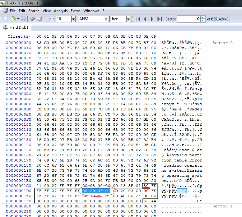Go to the previous sector
Viewport: 242px width, 217px height.
145,19
